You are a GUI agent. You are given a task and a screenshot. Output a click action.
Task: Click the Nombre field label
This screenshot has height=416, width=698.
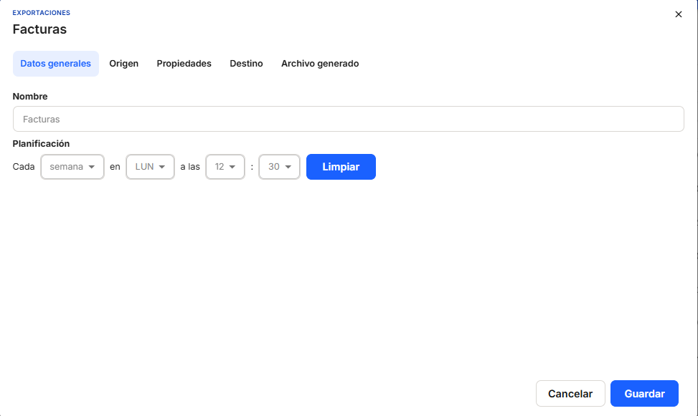[30, 96]
